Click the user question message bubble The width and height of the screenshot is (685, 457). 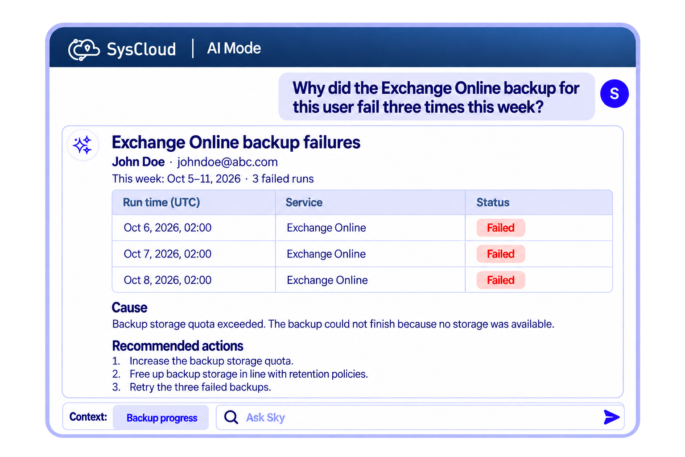[x=436, y=97]
